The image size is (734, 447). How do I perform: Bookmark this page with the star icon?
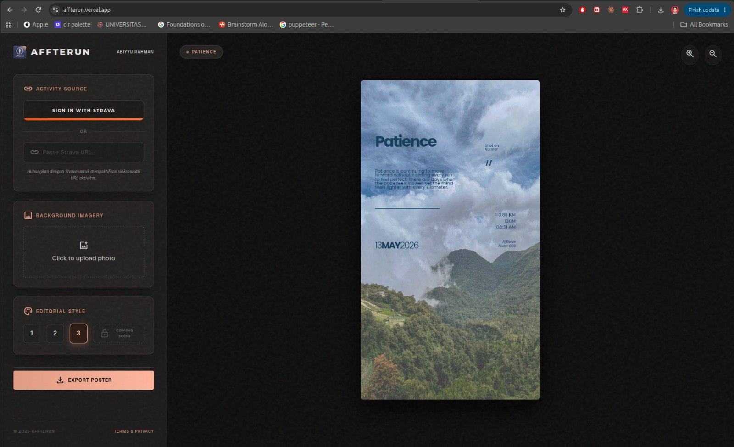point(562,10)
